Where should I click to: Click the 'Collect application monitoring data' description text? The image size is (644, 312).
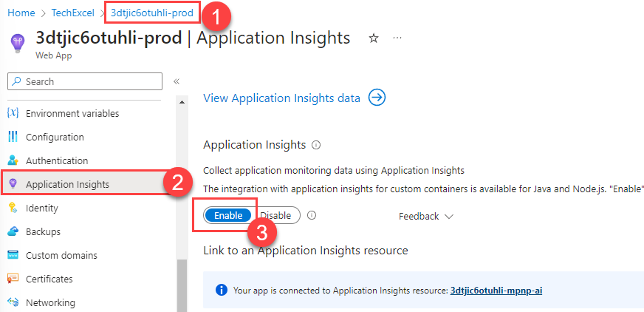pyautogui.click(x=334, y=170)
